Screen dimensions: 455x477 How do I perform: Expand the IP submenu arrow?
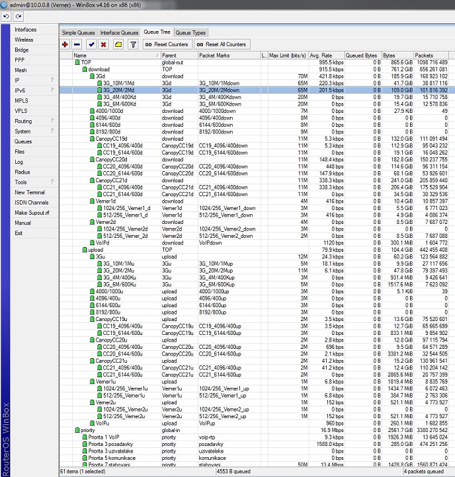pyautogui.click(x=53, y=80)
